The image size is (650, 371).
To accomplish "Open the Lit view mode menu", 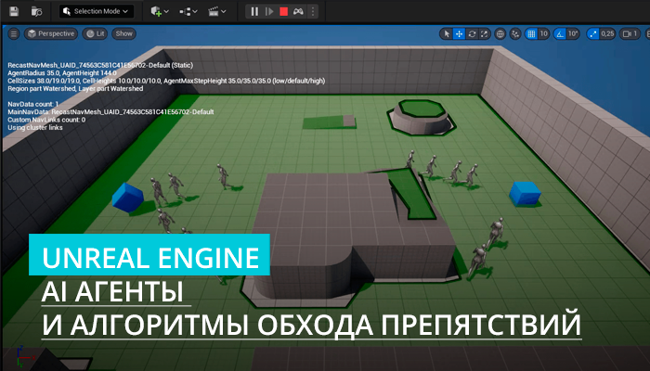I will coord(95,33).
